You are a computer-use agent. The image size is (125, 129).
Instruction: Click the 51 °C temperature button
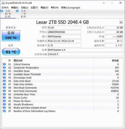[x=11, y=52]
